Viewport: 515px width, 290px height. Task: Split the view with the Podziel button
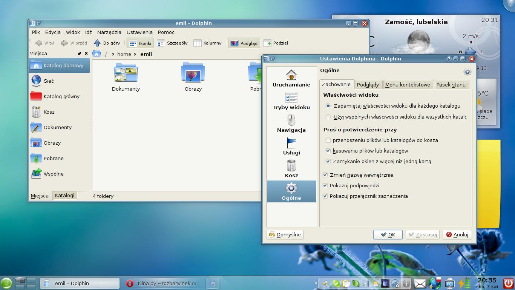coord(276,43)
